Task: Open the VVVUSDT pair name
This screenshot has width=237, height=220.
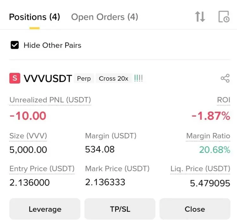Action: [x=48, y=79]
